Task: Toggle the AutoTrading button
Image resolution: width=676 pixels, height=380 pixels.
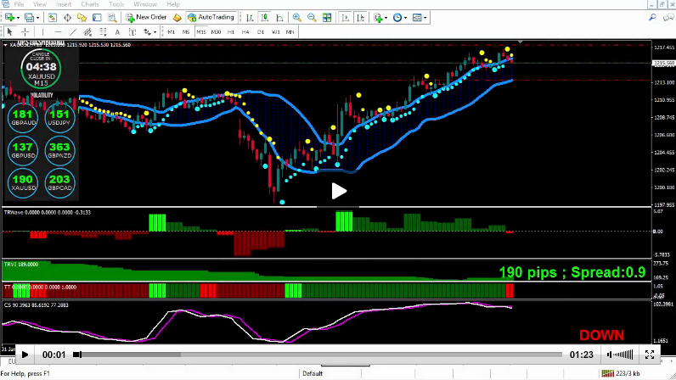Action: point(211,17)
